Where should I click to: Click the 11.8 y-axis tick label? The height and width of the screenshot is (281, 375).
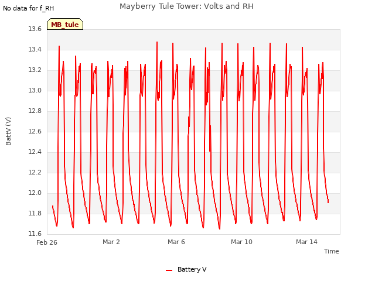point(35,213)
